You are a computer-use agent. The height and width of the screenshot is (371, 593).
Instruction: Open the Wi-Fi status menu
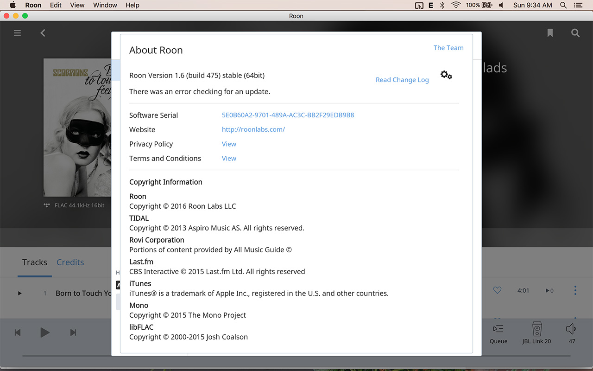pyautogui.click(x=456, y=5)
